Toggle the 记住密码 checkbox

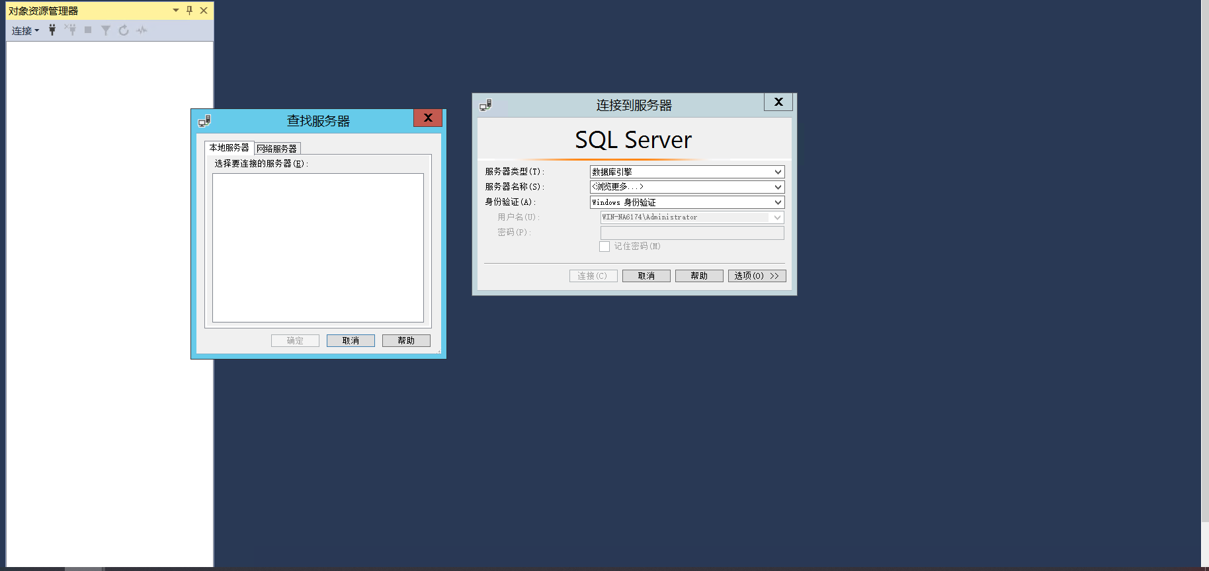(x=604, y=247)
